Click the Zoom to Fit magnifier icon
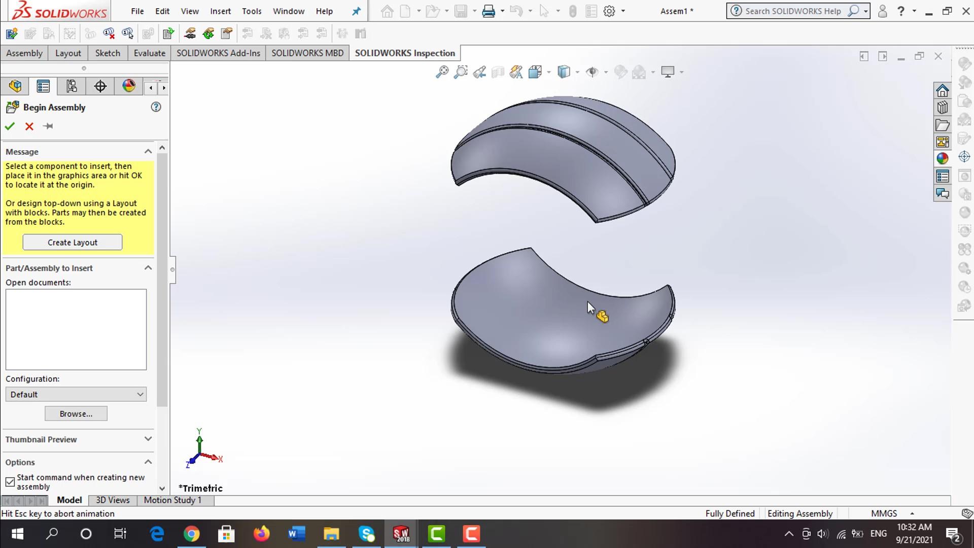 point(442,72)
